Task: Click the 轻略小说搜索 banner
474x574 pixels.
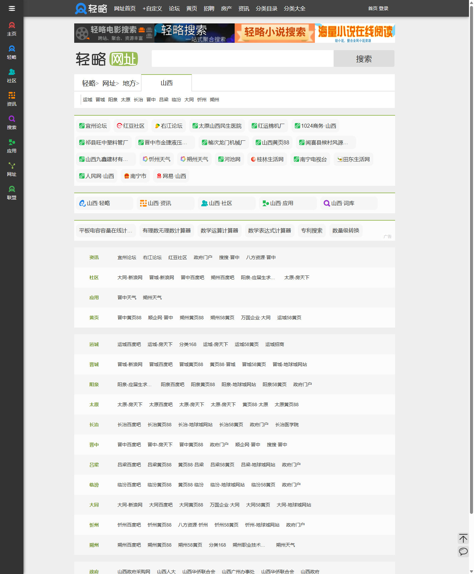Action: click(274, 33)
